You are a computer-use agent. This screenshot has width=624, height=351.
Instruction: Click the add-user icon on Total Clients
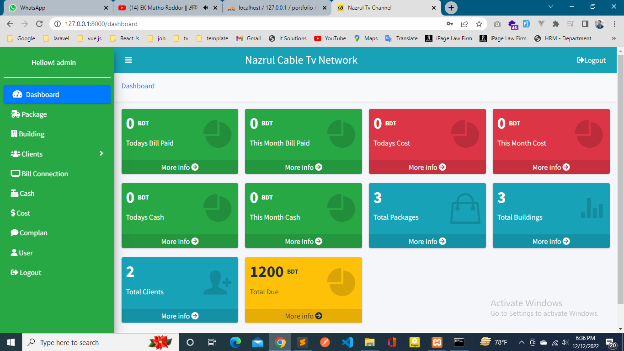pos(217,282)
